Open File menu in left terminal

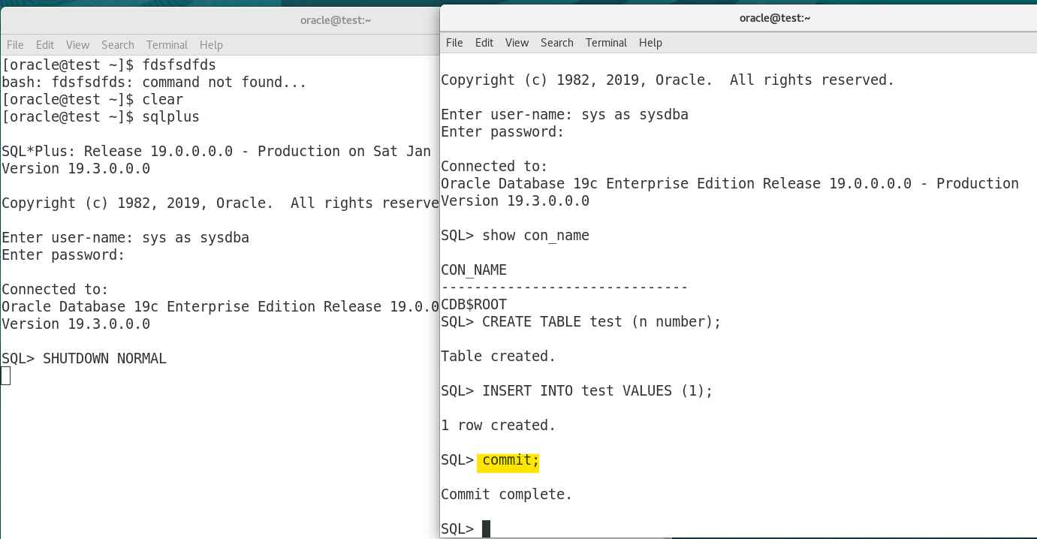point(15,45)
